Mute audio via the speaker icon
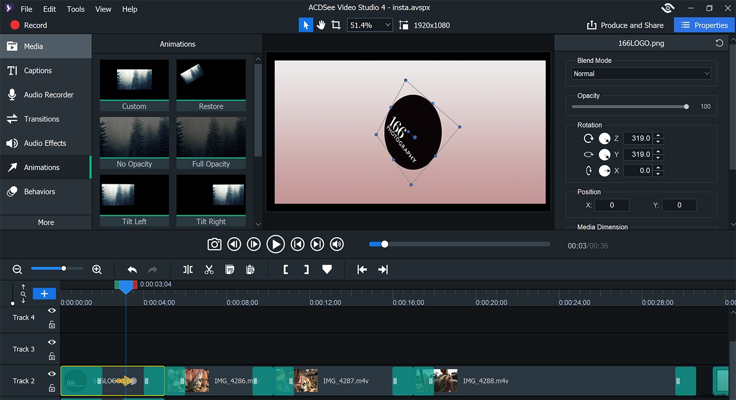Image resolution: width=736 pixels, height=400 pixels. (337, 244)
